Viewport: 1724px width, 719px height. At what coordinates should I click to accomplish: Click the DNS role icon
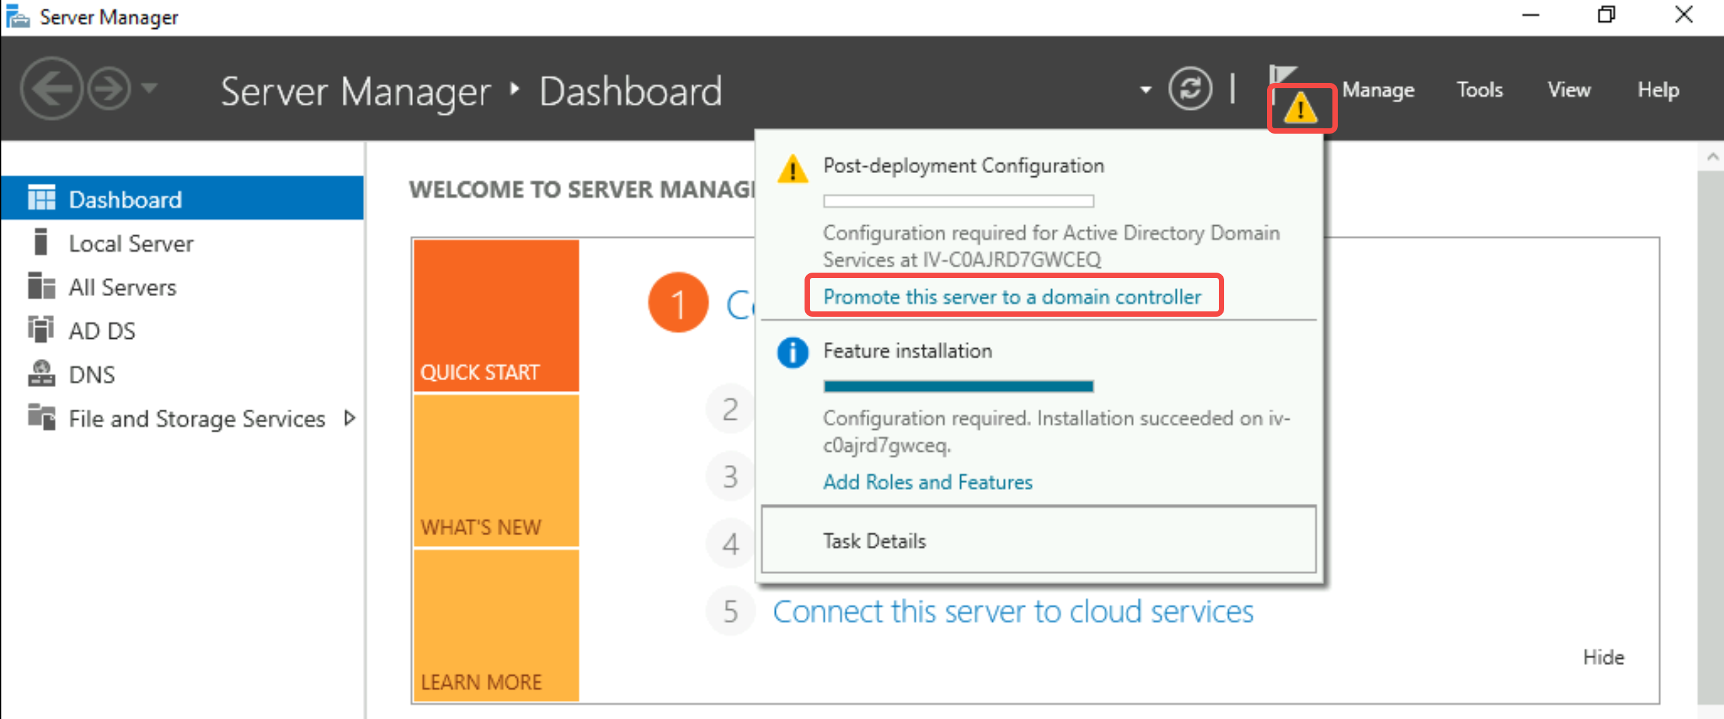[41, 374]
